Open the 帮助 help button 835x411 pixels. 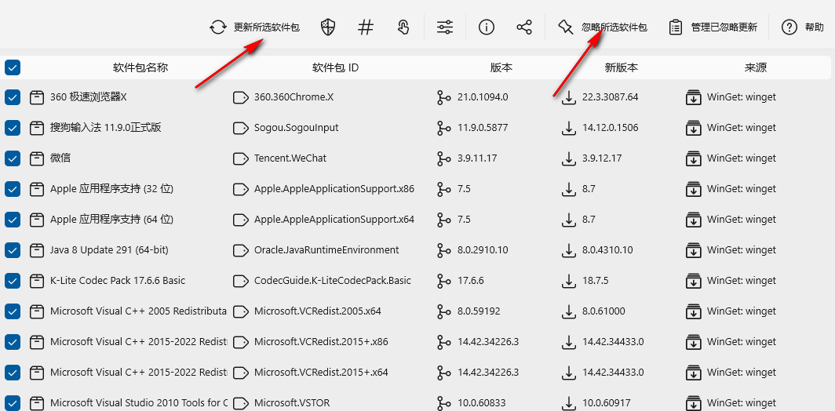click(803, 27)
